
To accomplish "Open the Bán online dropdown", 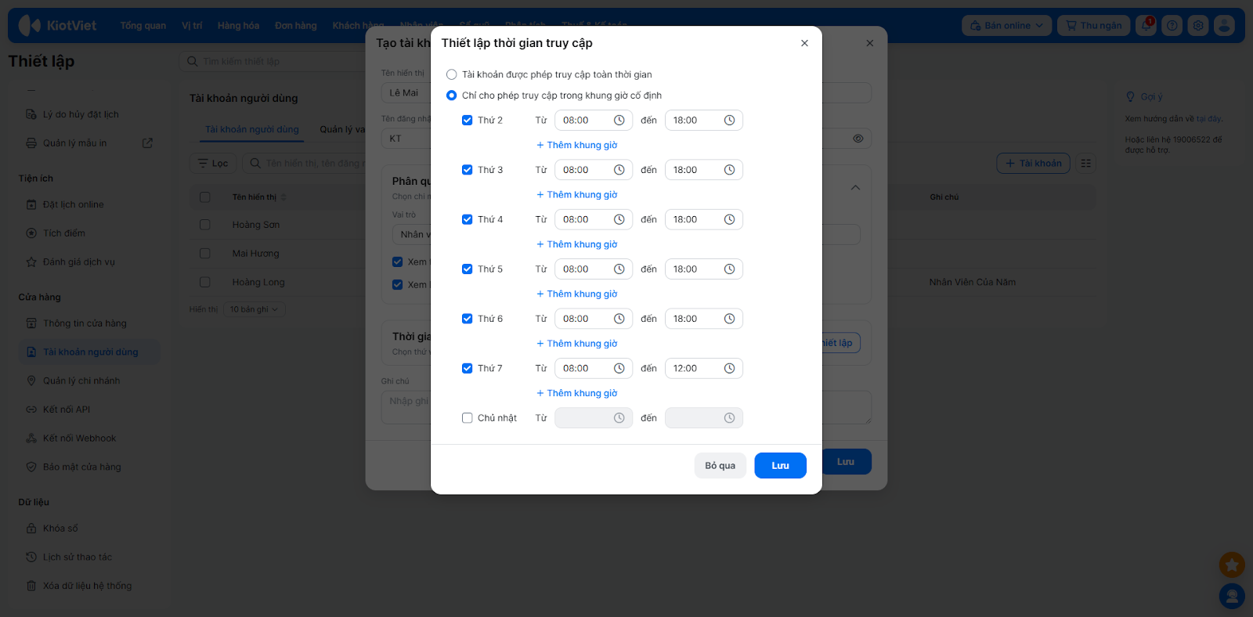I will (x=1006, y=26).
